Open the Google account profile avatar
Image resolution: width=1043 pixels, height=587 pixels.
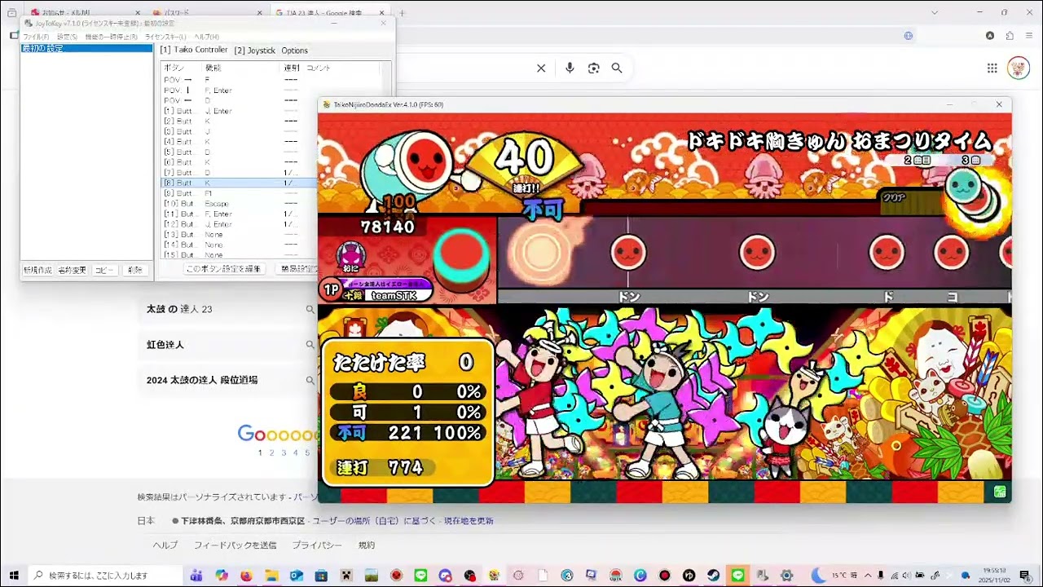tap(1019, 68)
